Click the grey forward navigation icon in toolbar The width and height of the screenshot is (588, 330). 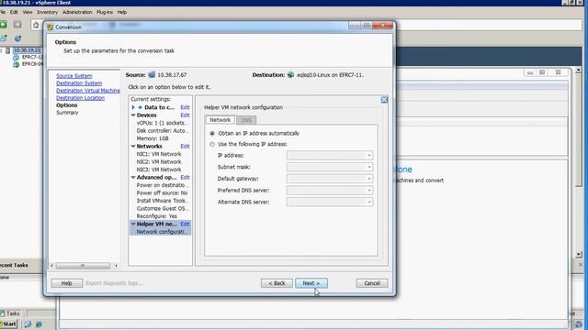point(17,25)
